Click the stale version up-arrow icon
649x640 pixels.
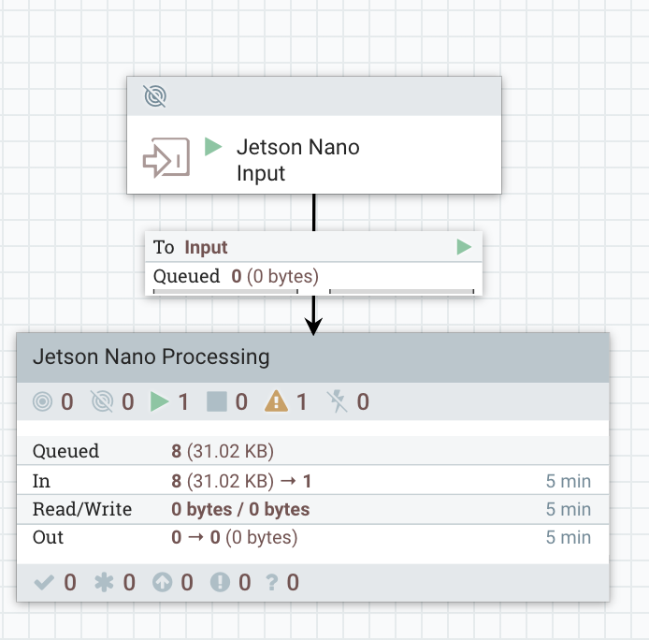(163, 582)
